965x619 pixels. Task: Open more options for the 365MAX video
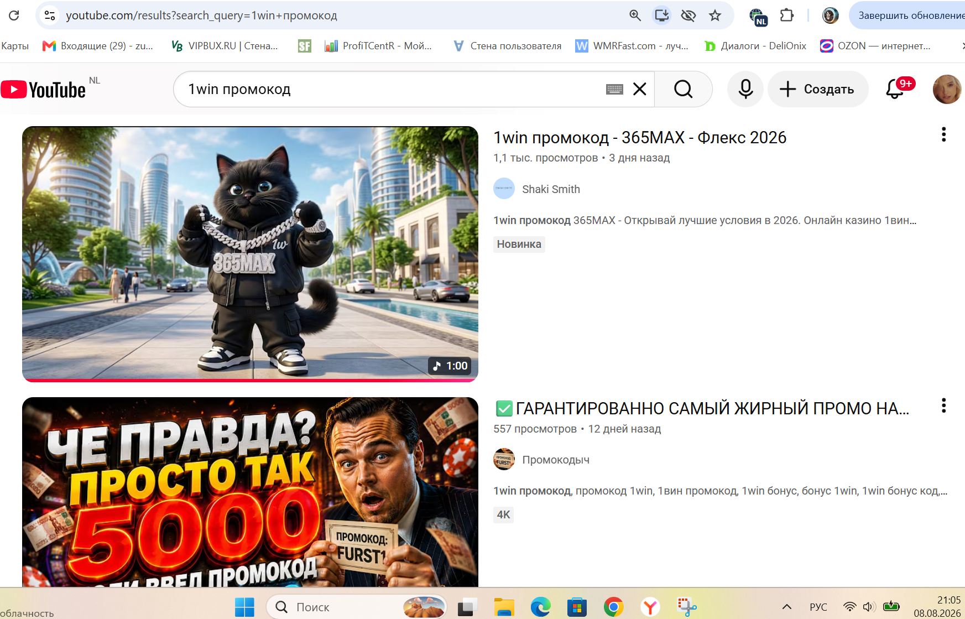click(x=943, y=134)
